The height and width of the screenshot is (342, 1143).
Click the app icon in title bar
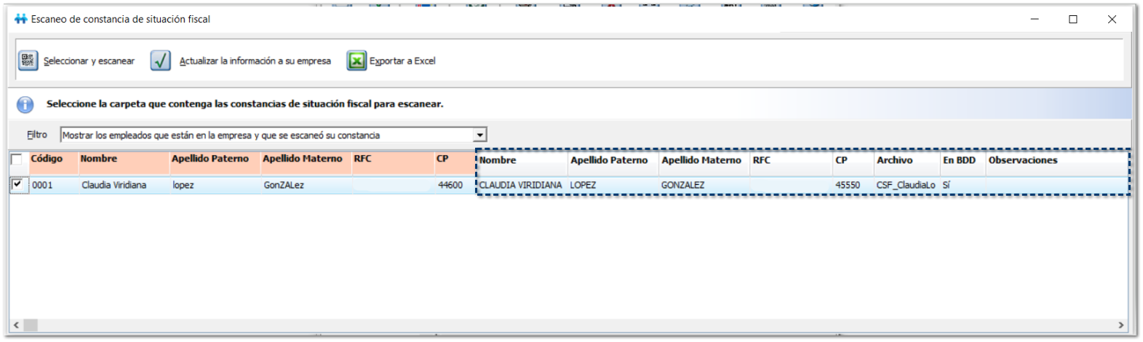pyautogui.click(x=20, y=19)
